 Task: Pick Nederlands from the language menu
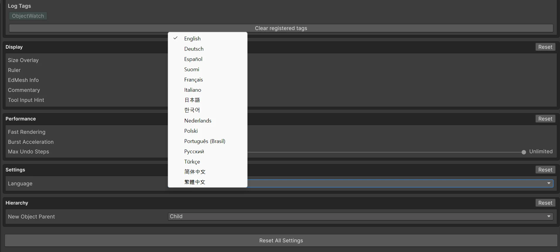208,121
